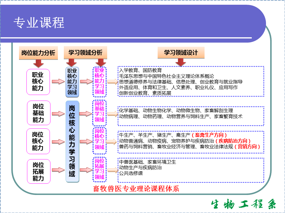Click the tall blue 岗位核心能力学习领域 box
The width and height of the screenshot is (285, 213).
tap(72, 141)
